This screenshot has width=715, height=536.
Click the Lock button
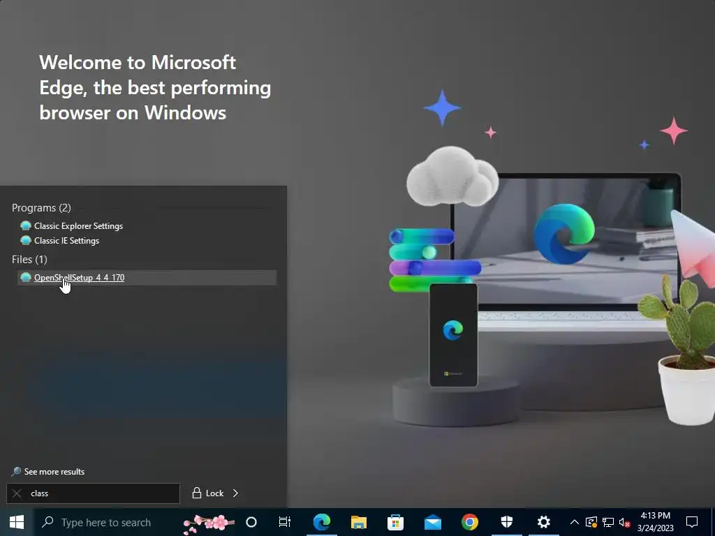click(x=208, y=493)
